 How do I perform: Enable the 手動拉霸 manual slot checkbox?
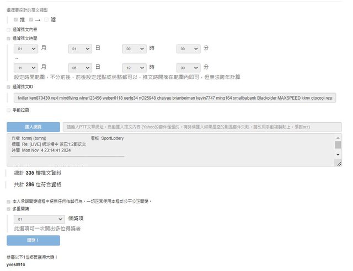click(8, 110)
